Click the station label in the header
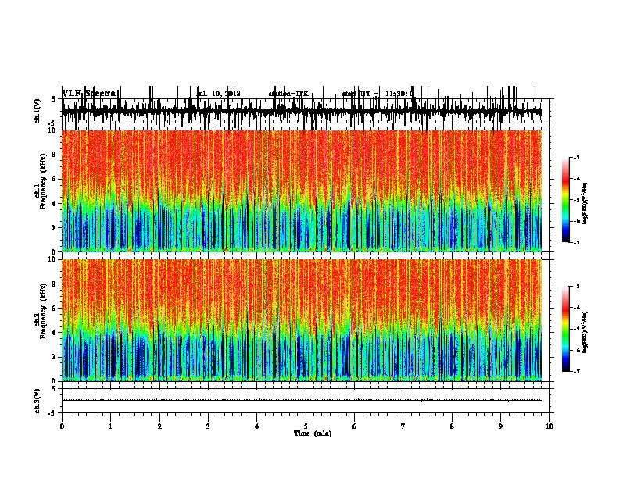Viewport: 619px width, 478px height. pyautogui.click(x=288, y=94)
